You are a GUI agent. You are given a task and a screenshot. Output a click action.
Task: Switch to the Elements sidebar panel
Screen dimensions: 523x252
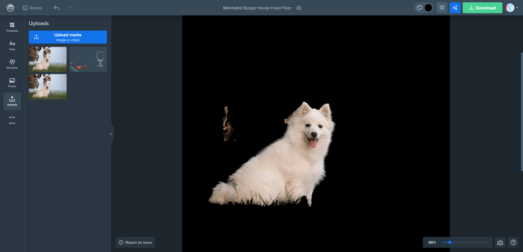12,64
